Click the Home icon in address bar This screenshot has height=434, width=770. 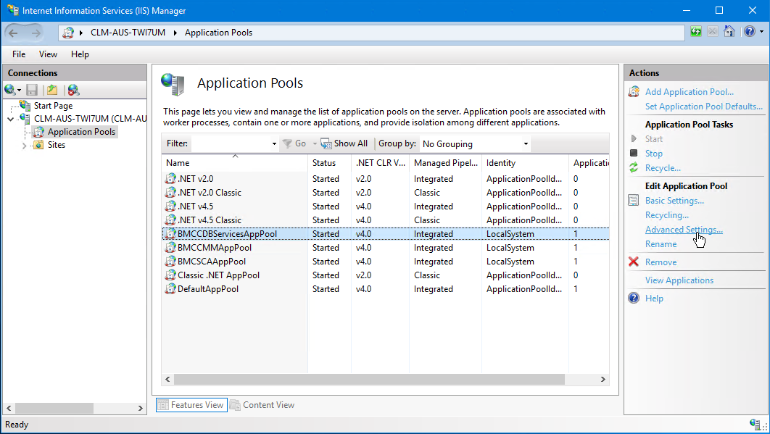point(729,32)
